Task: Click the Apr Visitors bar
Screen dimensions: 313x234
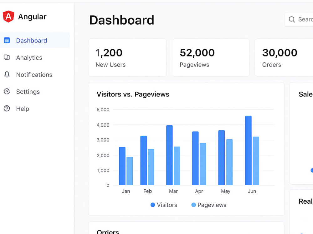Action: (195, 158)
